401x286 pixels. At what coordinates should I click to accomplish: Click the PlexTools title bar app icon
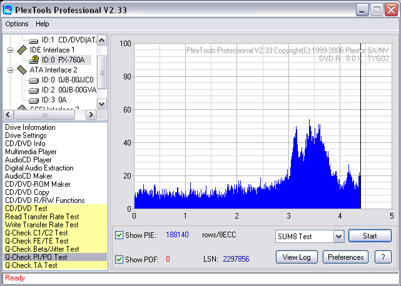point(8,10)
